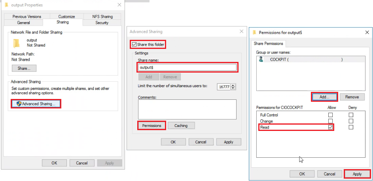Click OK in output Properties window
Screen dimensions: 373x181
tap(54, 163)
